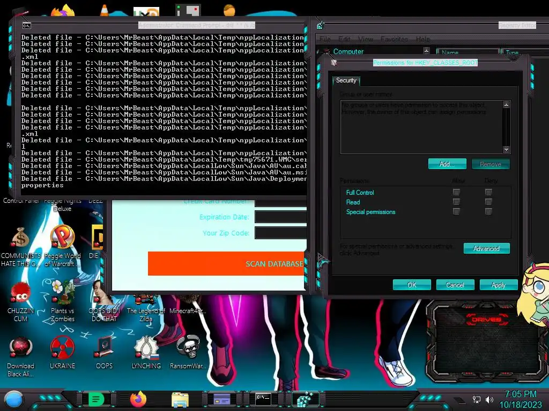Open Edit menu in Registry Editor
Image resolution: width=549 pixels, height=411 pixels.
click(x=344, y=39)
